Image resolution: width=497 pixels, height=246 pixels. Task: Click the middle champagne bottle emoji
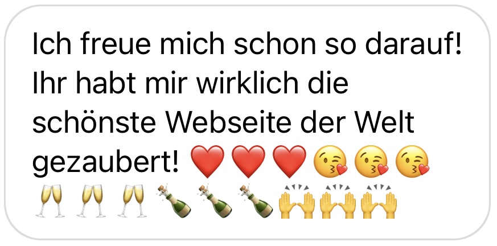click(215, 201)
